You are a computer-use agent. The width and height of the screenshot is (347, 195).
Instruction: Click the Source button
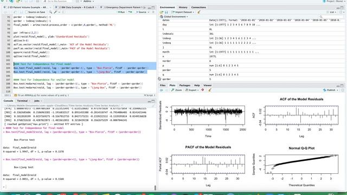coord(141,12)
